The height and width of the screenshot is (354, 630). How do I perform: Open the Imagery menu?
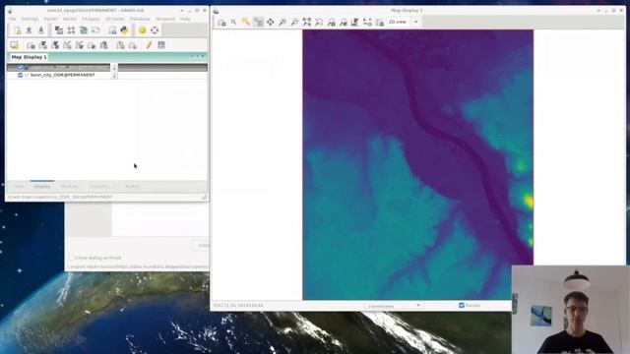coord(91,19)
